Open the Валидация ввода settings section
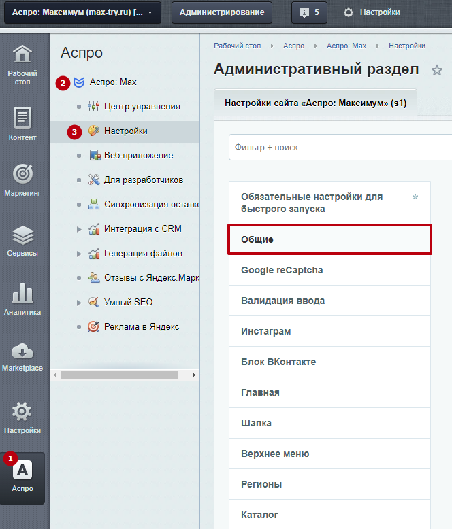The image size is (452, 529). (x=329, y=301)
